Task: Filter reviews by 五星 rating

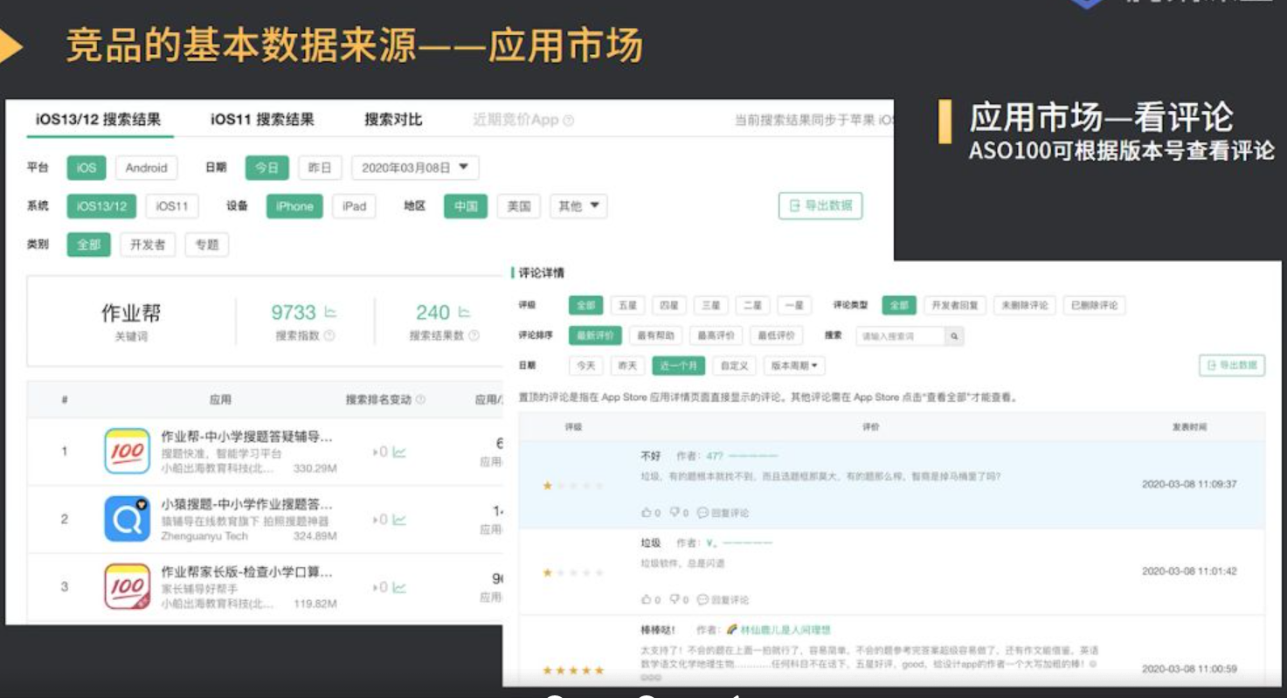Action: click(627, 306)
